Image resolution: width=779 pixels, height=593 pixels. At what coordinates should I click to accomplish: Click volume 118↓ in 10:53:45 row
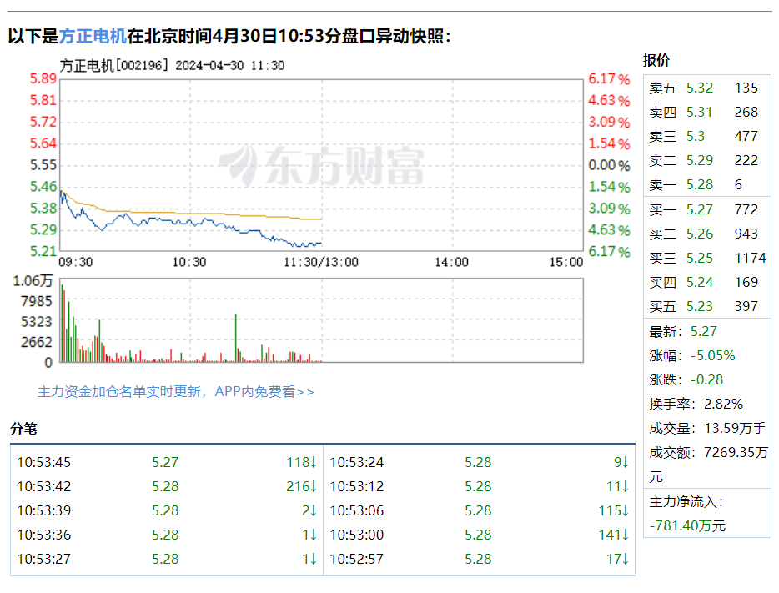point(302,462)
